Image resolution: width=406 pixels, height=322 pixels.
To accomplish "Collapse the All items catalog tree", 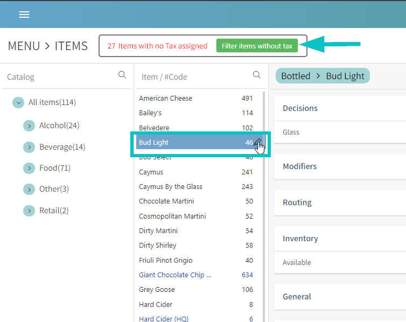I will [x=18, y=102].
